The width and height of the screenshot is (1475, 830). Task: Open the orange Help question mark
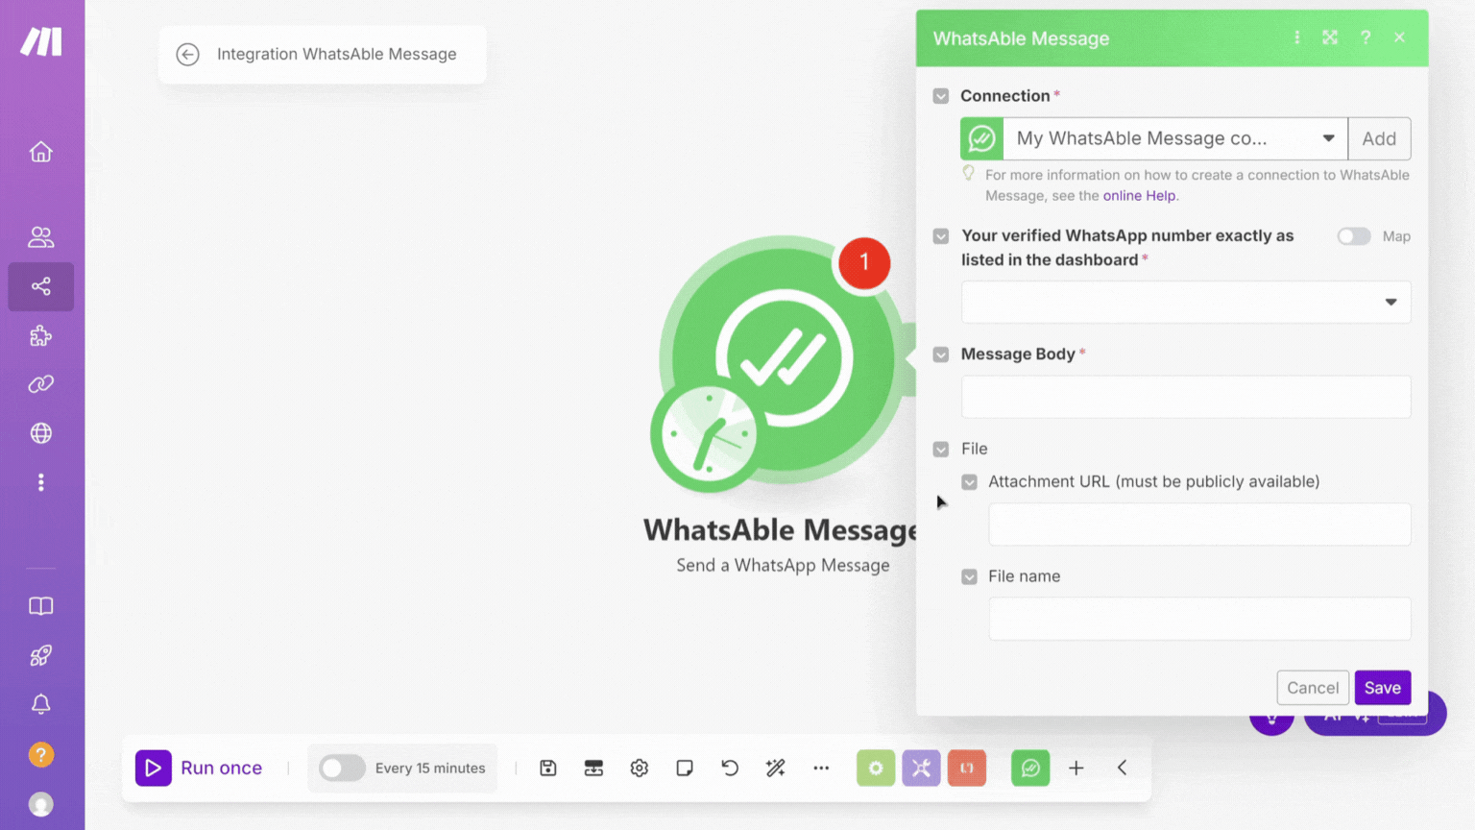[x=40, y=755]
